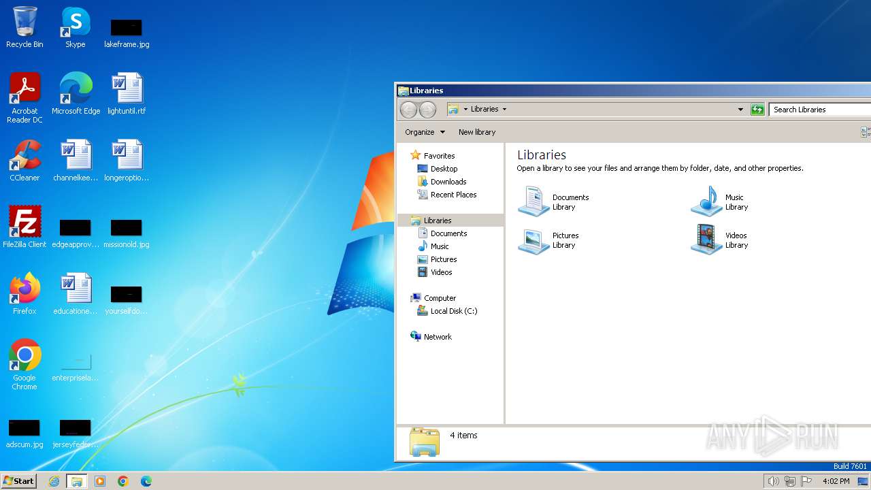Click the New library button

477,132
